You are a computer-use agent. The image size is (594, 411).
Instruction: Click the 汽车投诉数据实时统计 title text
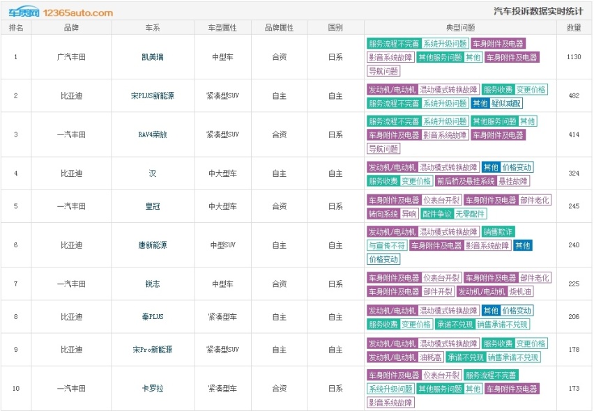point(538,11)
